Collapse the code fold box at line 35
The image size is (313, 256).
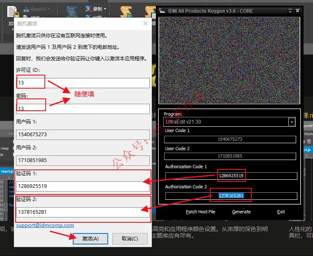point(6,205)
